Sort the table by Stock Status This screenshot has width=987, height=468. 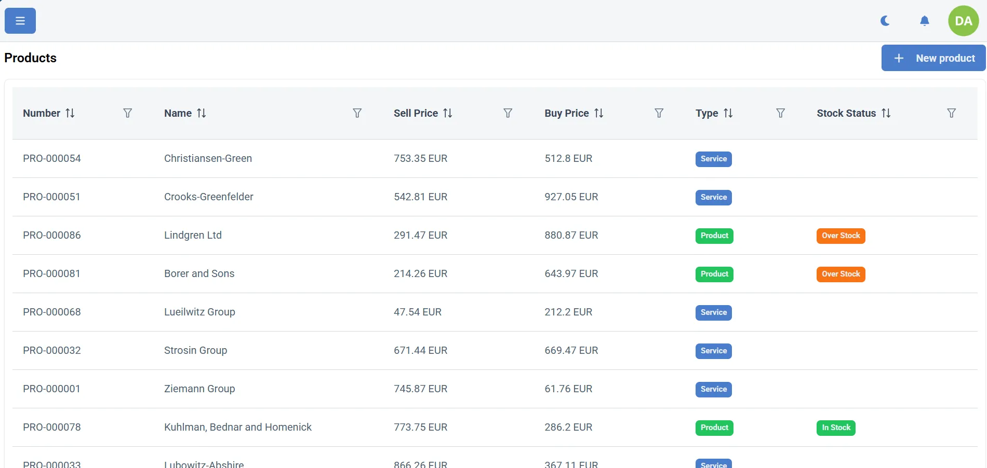(x=887, y=113)
